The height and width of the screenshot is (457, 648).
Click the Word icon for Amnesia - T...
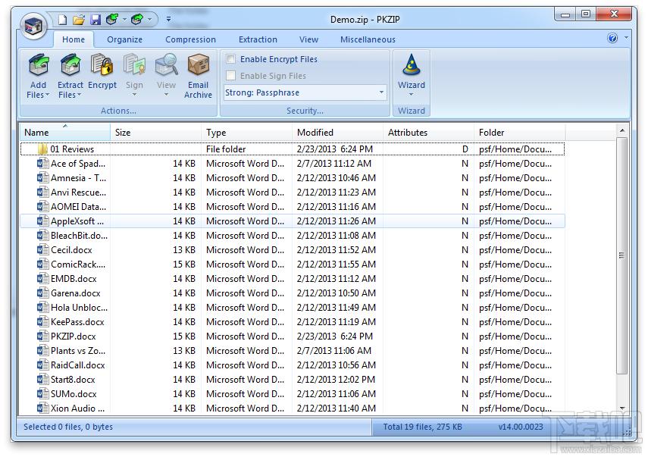[x=42, y=177]
